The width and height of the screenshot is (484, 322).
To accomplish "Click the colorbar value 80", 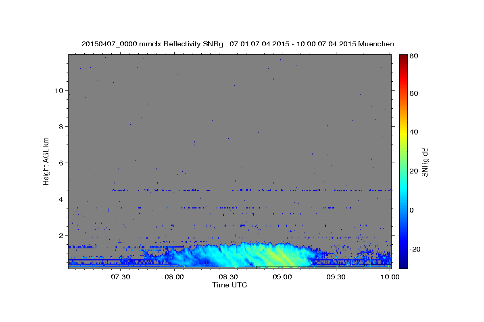I will coord(413,56).
